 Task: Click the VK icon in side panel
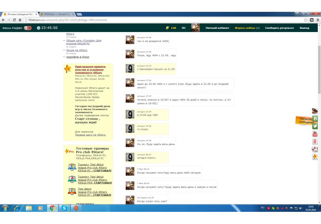click(315, 118)
